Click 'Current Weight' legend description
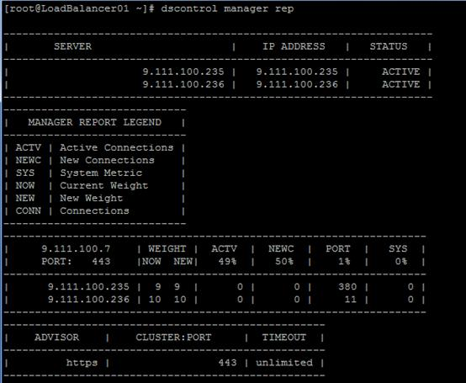The width and height of the screenshot is (466, 383). pyautogui.click(x=104, y=185)
